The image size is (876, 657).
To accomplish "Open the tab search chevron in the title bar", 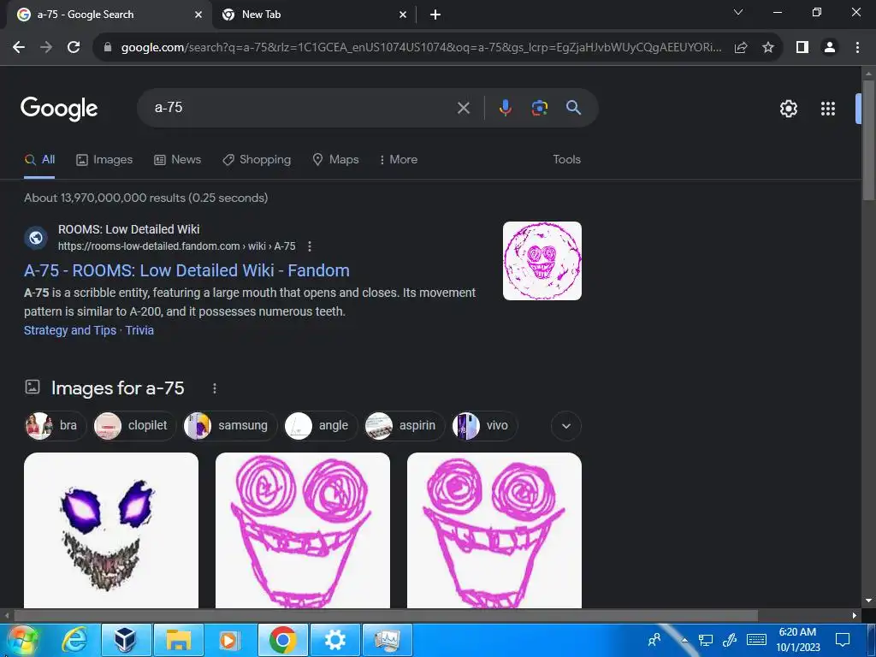I will pyautogui.click(x=738, y=12).
